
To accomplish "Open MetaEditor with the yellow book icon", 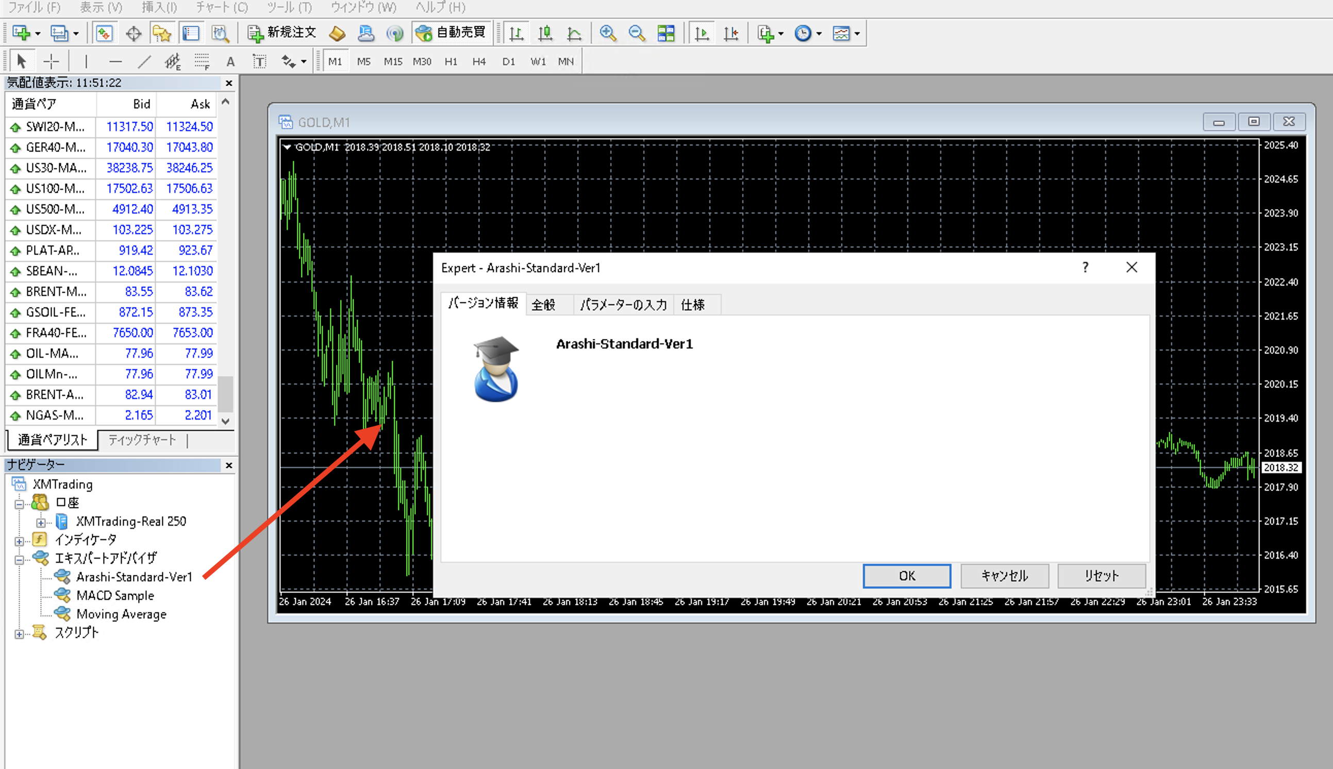I will (x=337, y=34).
